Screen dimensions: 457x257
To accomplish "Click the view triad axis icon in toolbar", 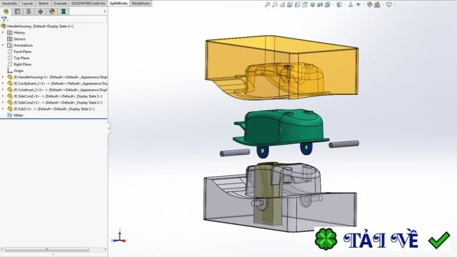I will [x=351, y=5].
